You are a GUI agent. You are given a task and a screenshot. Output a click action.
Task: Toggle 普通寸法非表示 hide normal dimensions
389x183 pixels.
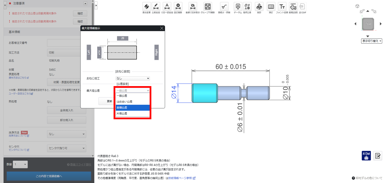point(193,7)
